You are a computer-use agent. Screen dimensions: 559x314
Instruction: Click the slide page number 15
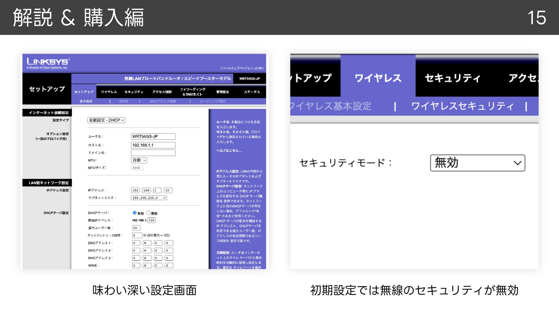[x=537, y=18]
